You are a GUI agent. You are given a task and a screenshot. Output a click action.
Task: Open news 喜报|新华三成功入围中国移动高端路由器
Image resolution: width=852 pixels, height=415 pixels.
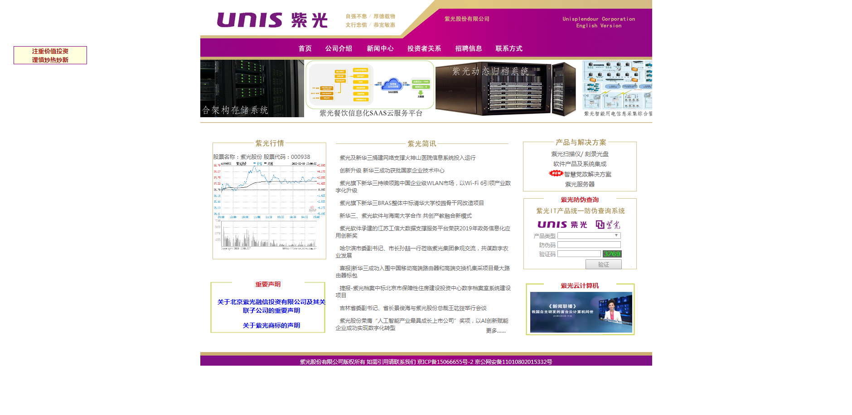pos(423,272)
